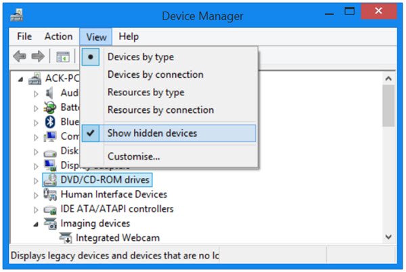Open the Help menu
The image size is (406, 272).
pos(129,37)
